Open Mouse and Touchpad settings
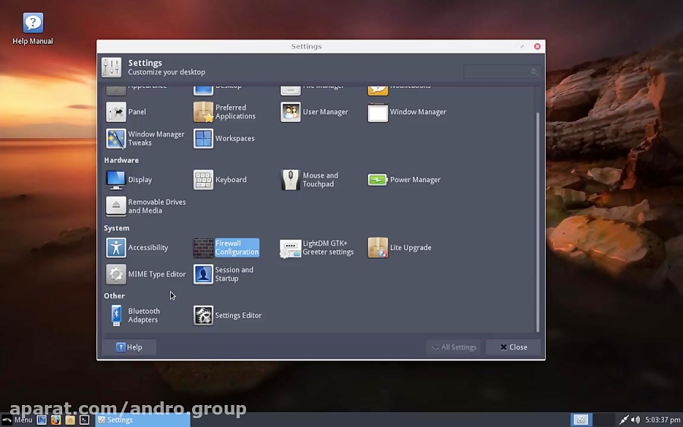The width and height of the screenshot is (683, 427). tap(310, 179)
